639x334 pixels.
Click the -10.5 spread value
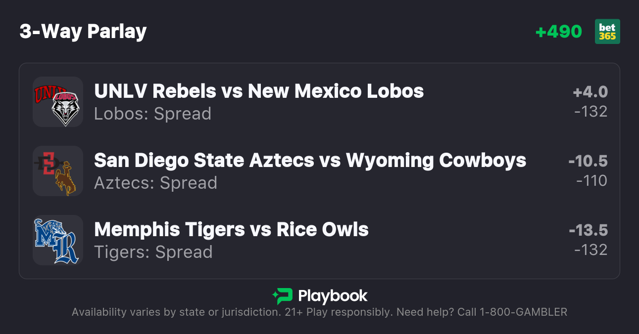tap(588, 161)
